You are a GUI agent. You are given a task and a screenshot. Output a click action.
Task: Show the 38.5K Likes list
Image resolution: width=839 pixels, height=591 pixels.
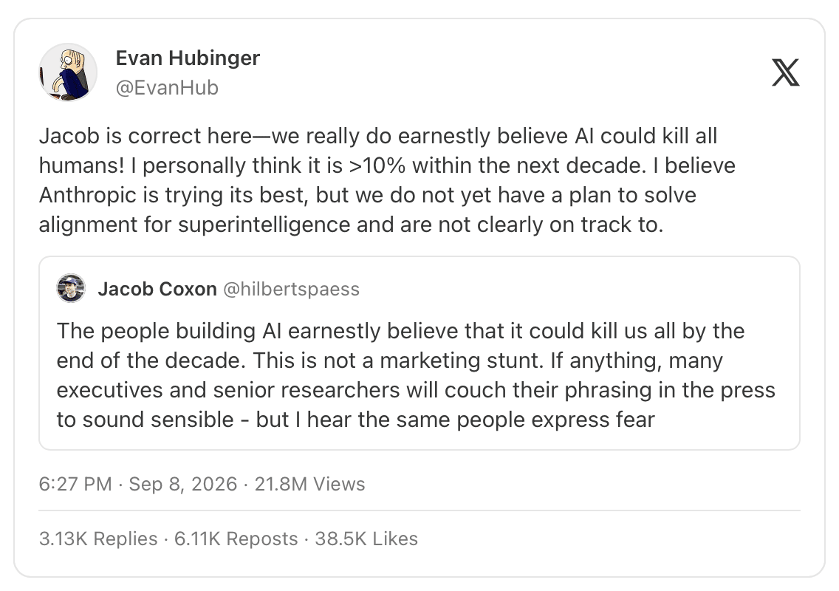click(366, 539)
